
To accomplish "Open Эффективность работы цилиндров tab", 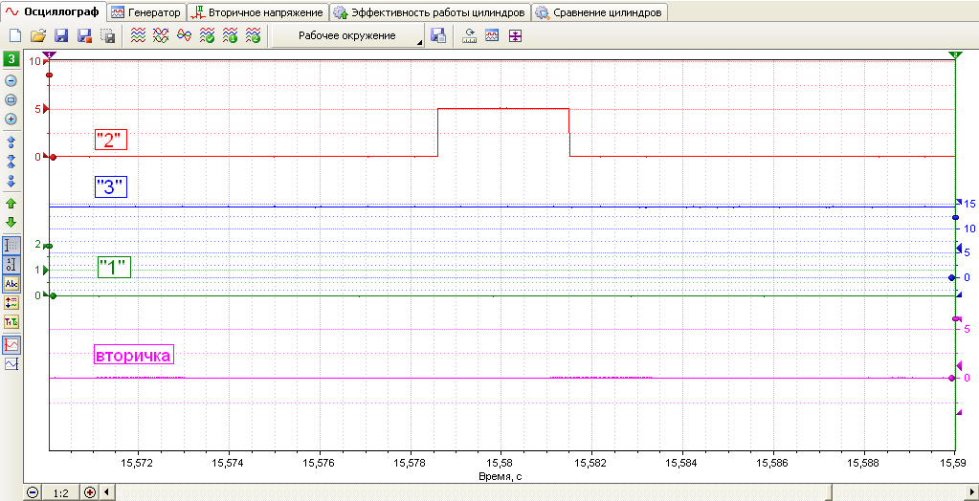I will coord(430,11).
